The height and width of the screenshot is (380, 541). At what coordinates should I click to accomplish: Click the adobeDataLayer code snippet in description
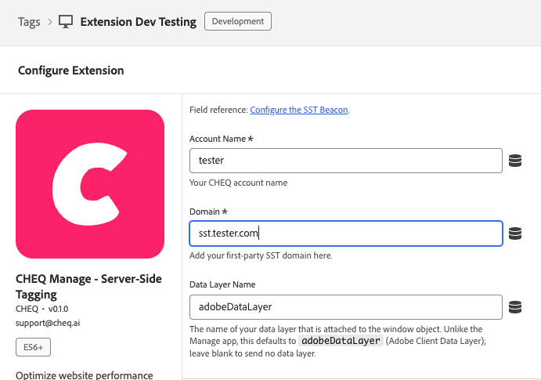(x=341, y=341)
